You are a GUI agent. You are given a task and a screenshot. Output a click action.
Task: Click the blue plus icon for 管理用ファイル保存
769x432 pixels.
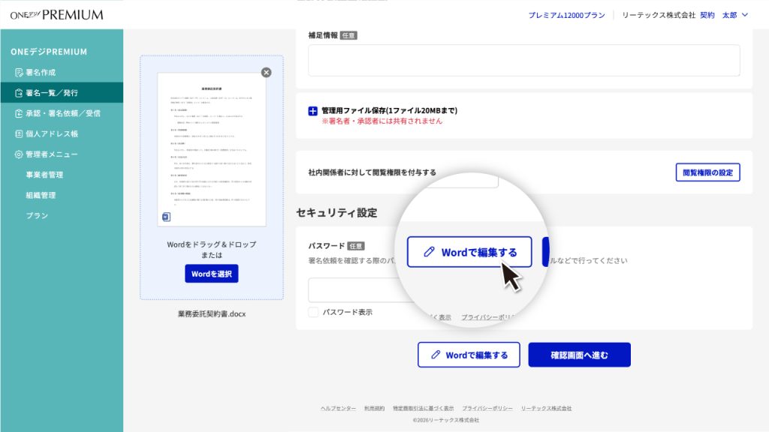coord(312,111)
